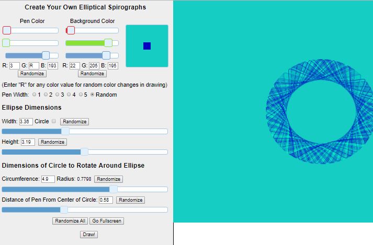Select Pen Width 3 radio button
This screenshot has width=373, height=245.
tap(58, 95)
